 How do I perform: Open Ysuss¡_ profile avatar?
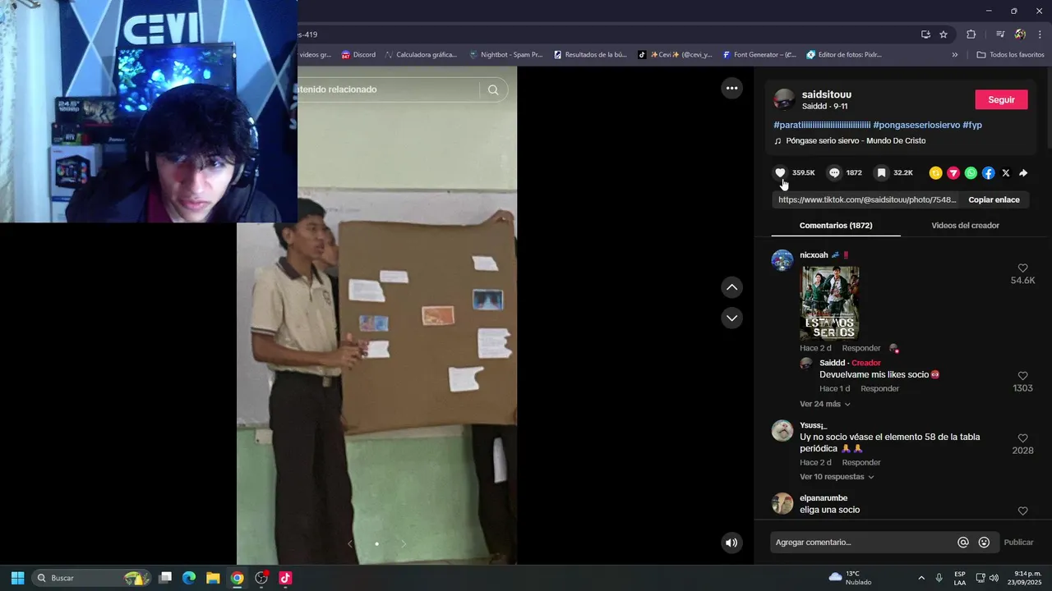click(x=782, y=431)
